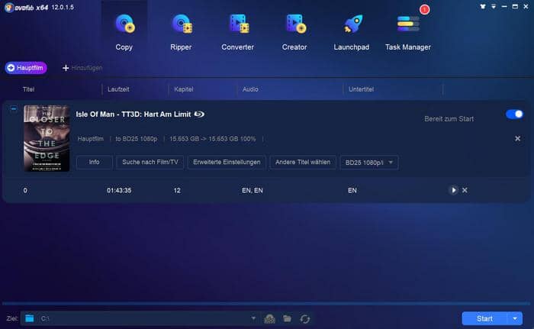Image resolution: width=534 pixels, height=329 pixels.
Task: Open the Launchpad rocket icon
Action: pyautogui.click(x=352, y=24)
